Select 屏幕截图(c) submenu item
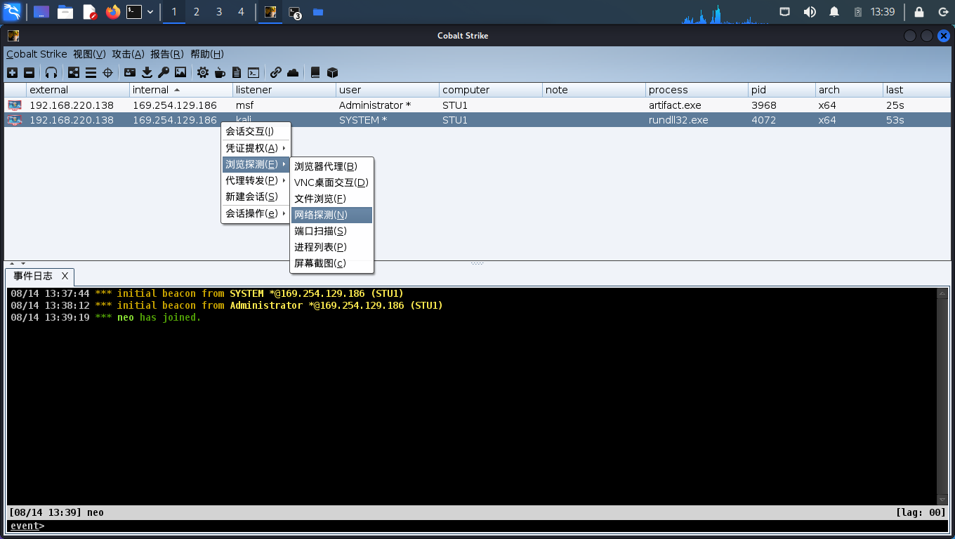Viewport: 955px width, 539px height. click(331, 263)
